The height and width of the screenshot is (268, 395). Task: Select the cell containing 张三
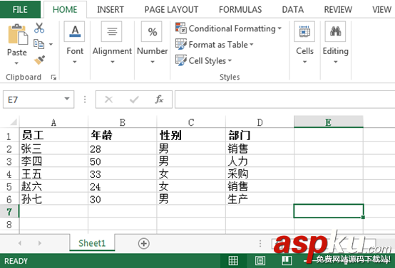(53, 149)
